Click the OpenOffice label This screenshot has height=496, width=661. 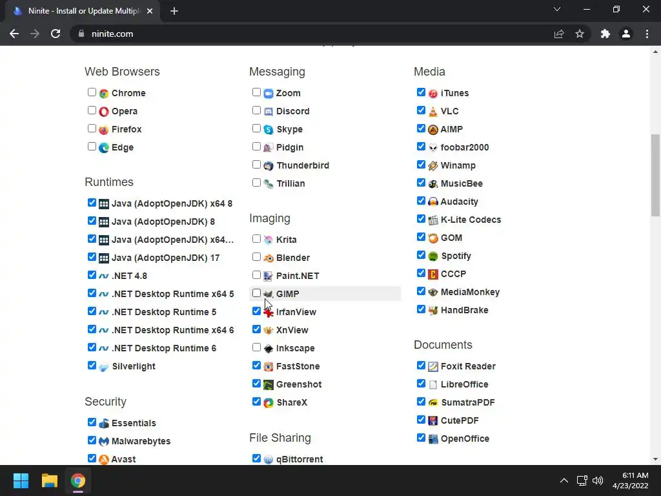point(465,439)
